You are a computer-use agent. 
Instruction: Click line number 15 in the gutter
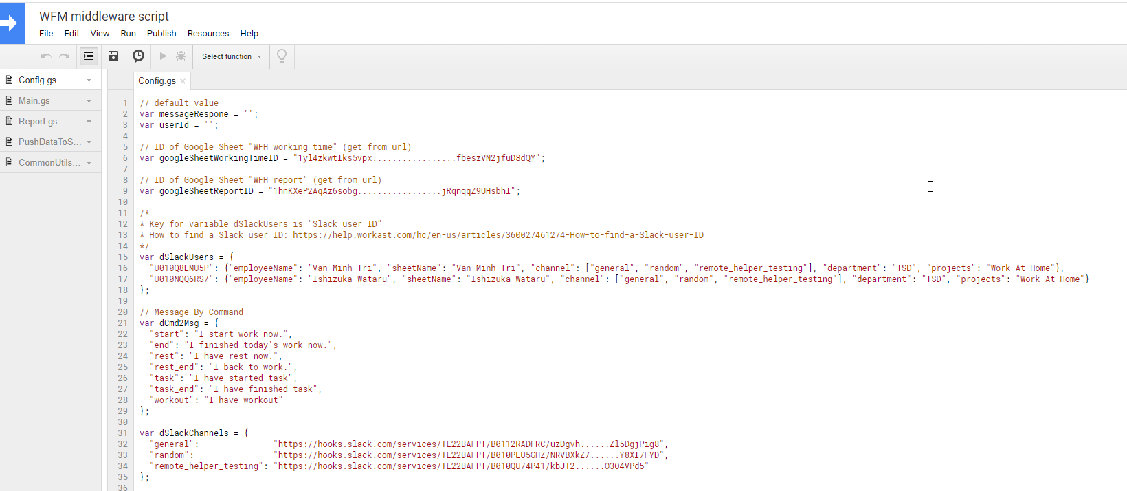[x=123, y=257]
